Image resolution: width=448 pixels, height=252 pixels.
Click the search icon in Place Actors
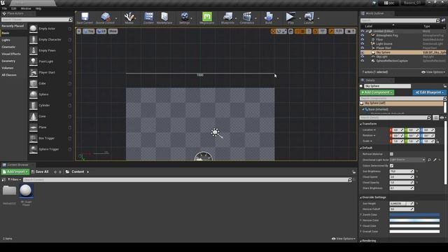point(70,20)
